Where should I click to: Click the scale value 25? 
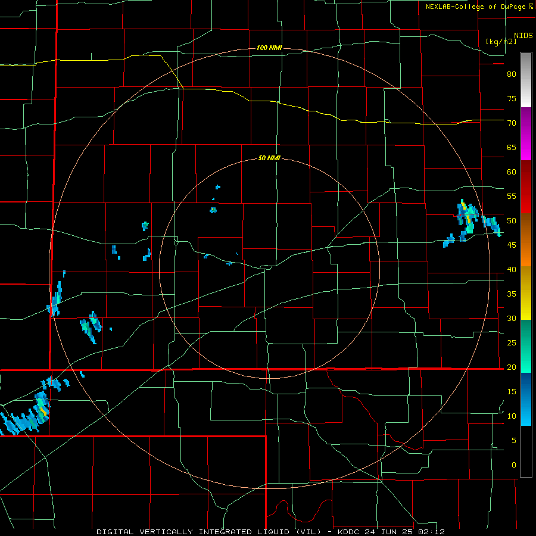point(512,342)
